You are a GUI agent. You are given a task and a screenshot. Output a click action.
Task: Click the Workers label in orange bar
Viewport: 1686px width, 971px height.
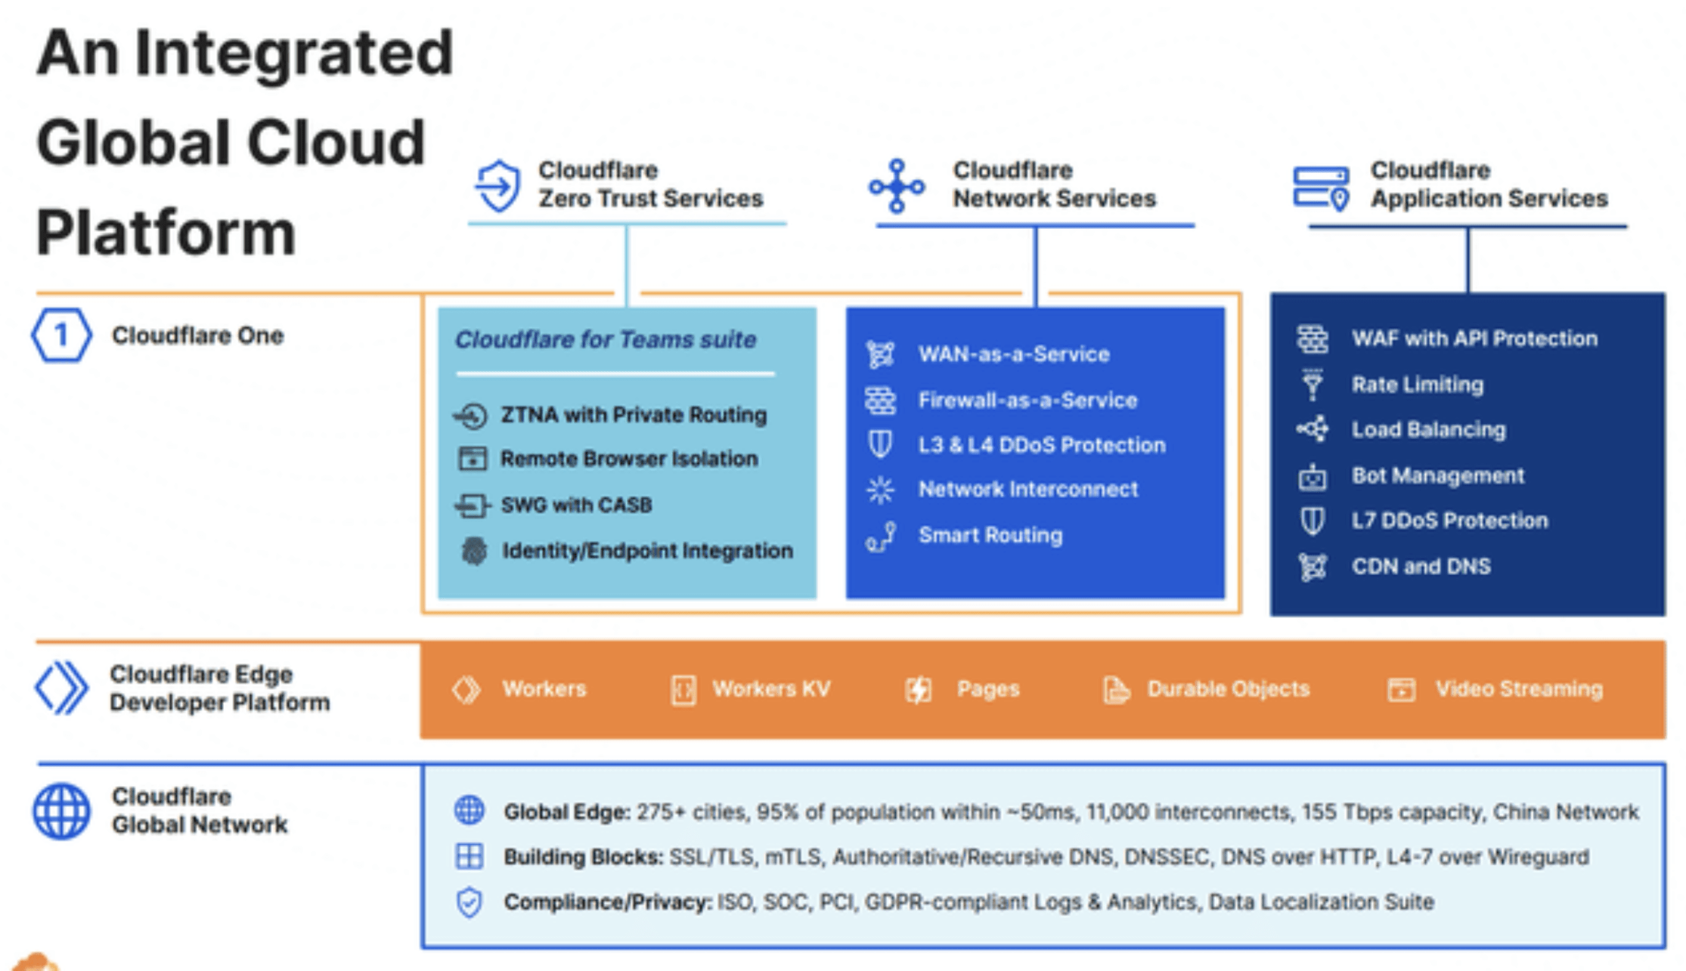click(544, 689)
